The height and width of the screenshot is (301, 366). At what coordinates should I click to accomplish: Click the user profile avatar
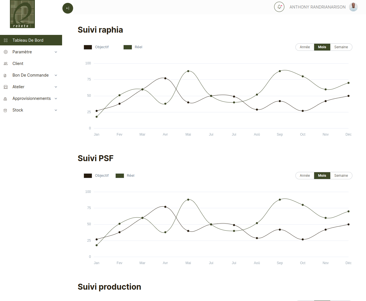click(353, 7)
